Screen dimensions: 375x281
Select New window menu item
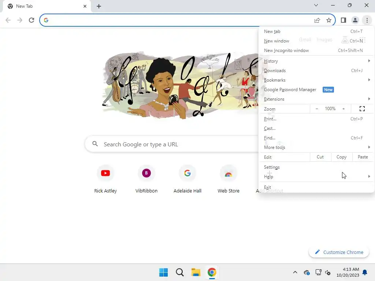(316, 41)
